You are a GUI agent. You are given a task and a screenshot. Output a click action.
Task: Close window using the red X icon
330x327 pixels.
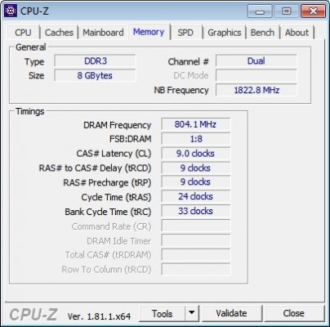tap(313, 11)
